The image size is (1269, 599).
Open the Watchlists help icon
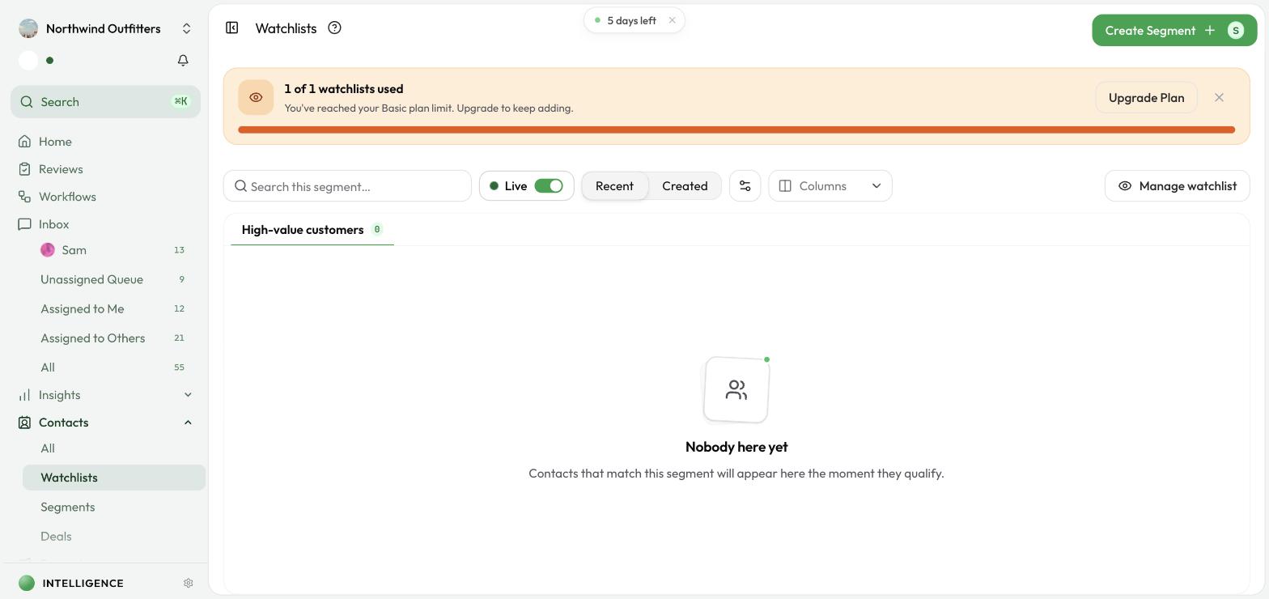point(334,28)
